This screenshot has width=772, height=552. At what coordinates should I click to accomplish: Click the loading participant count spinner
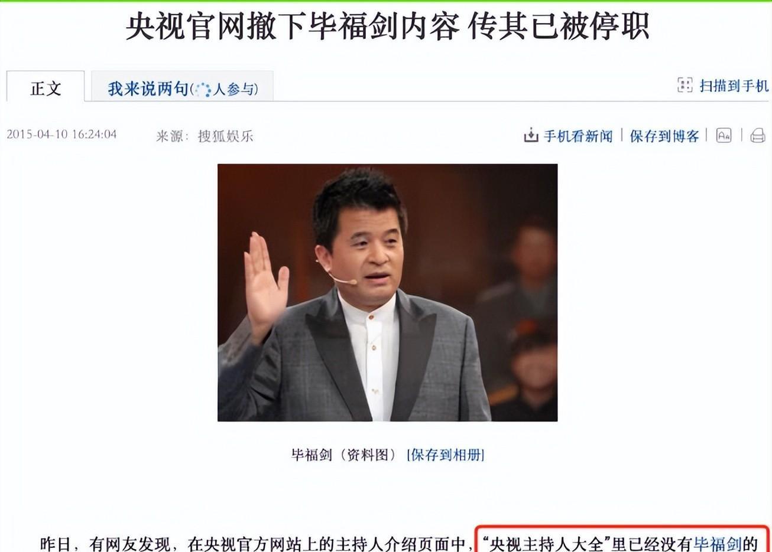click(203, 90)
